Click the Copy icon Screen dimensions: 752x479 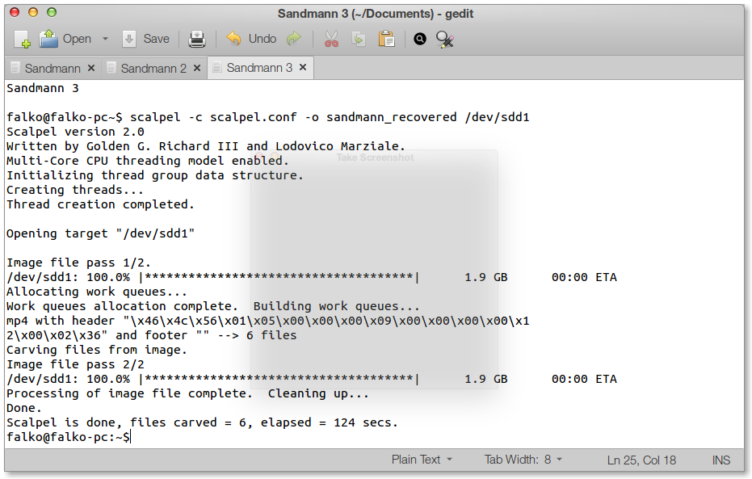(359, 39)
